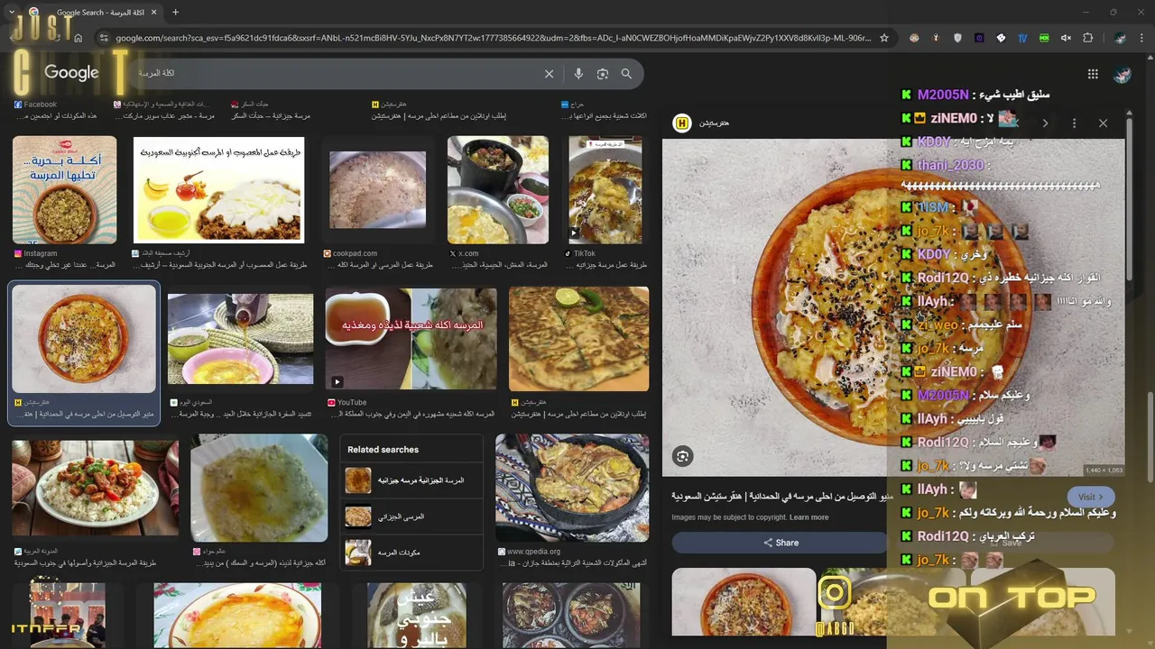Click the Share button
1155x649 pixels.
tap(781, 543)
